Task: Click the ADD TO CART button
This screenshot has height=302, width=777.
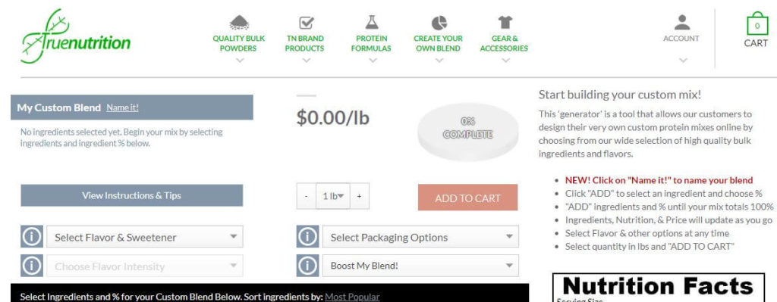Action: coord(467,198)
